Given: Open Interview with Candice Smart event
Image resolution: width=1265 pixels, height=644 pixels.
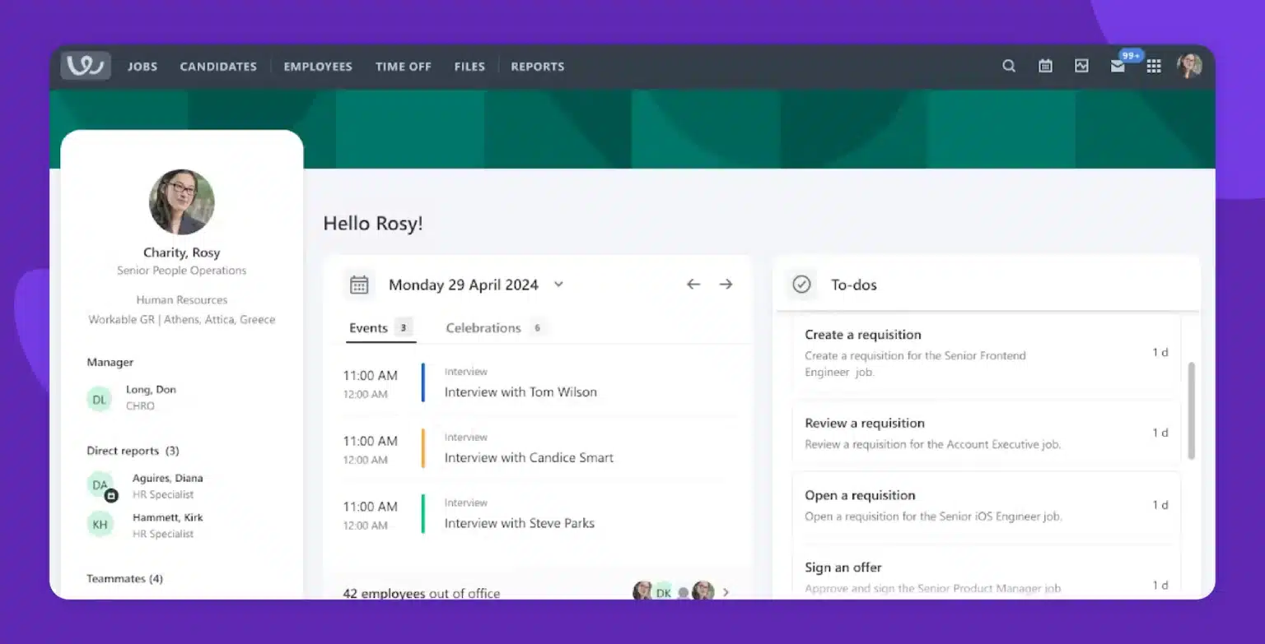Looking at the screenshot, I should [x=539, y=449].
